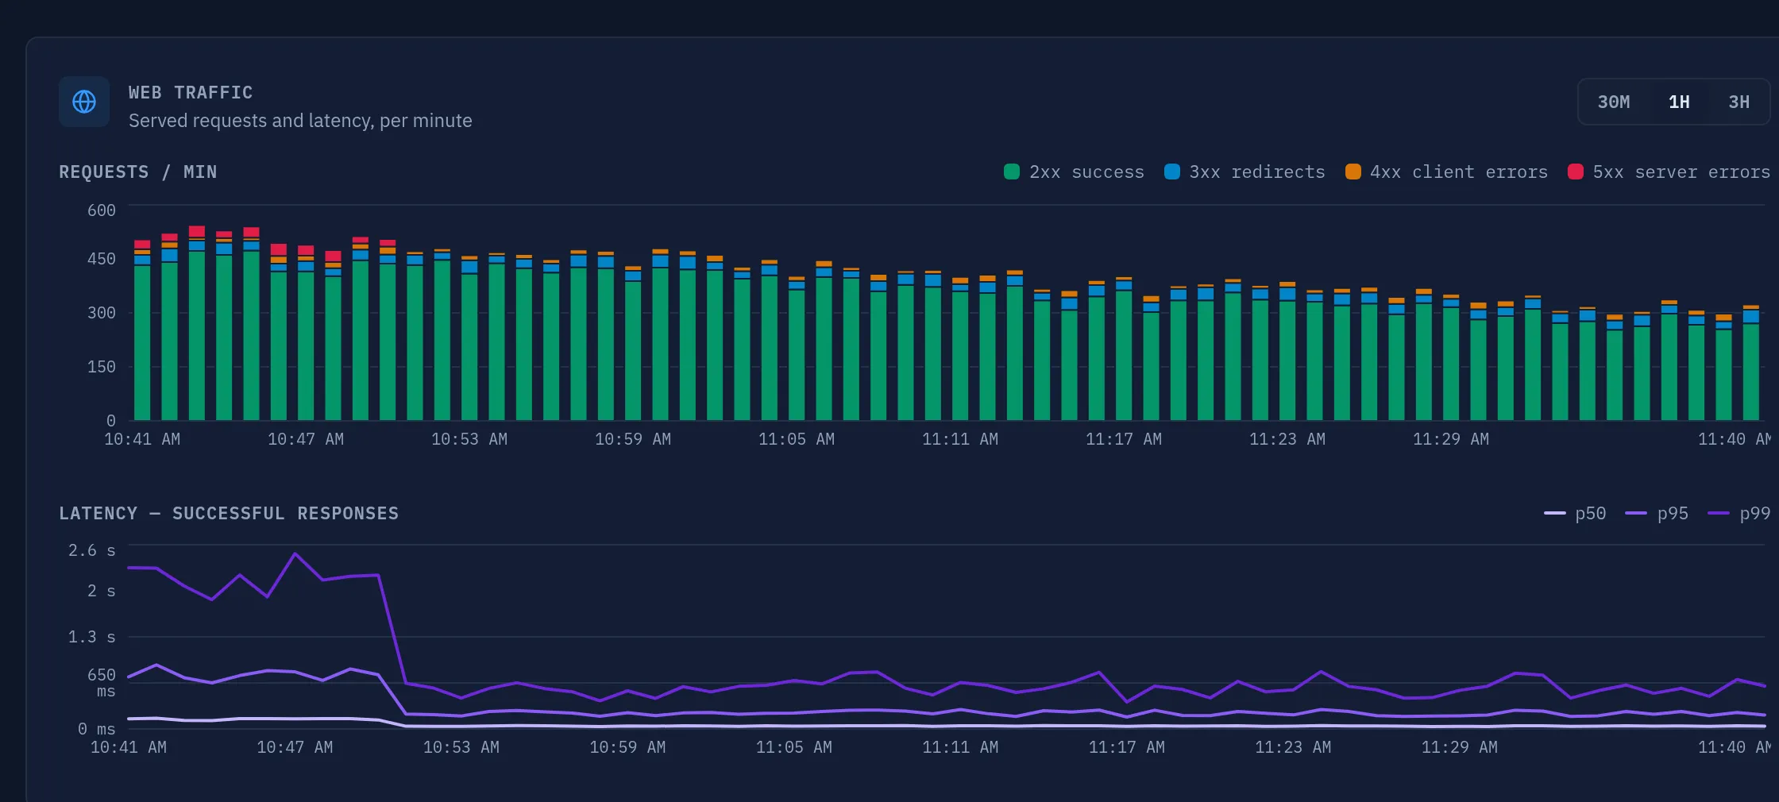Click the orange 4xx client errors swatch
The height and width of the screenshot is (802, 1779).
click(x=1353, y=172)
